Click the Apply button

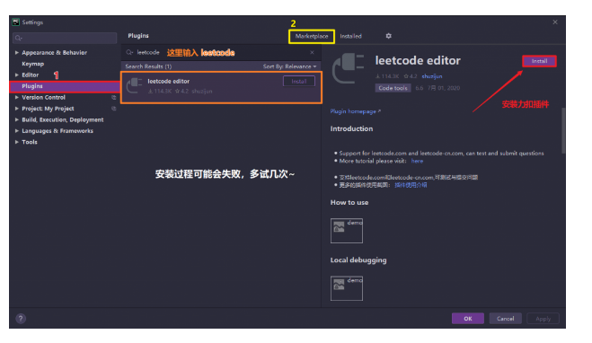tap(543, 319)
